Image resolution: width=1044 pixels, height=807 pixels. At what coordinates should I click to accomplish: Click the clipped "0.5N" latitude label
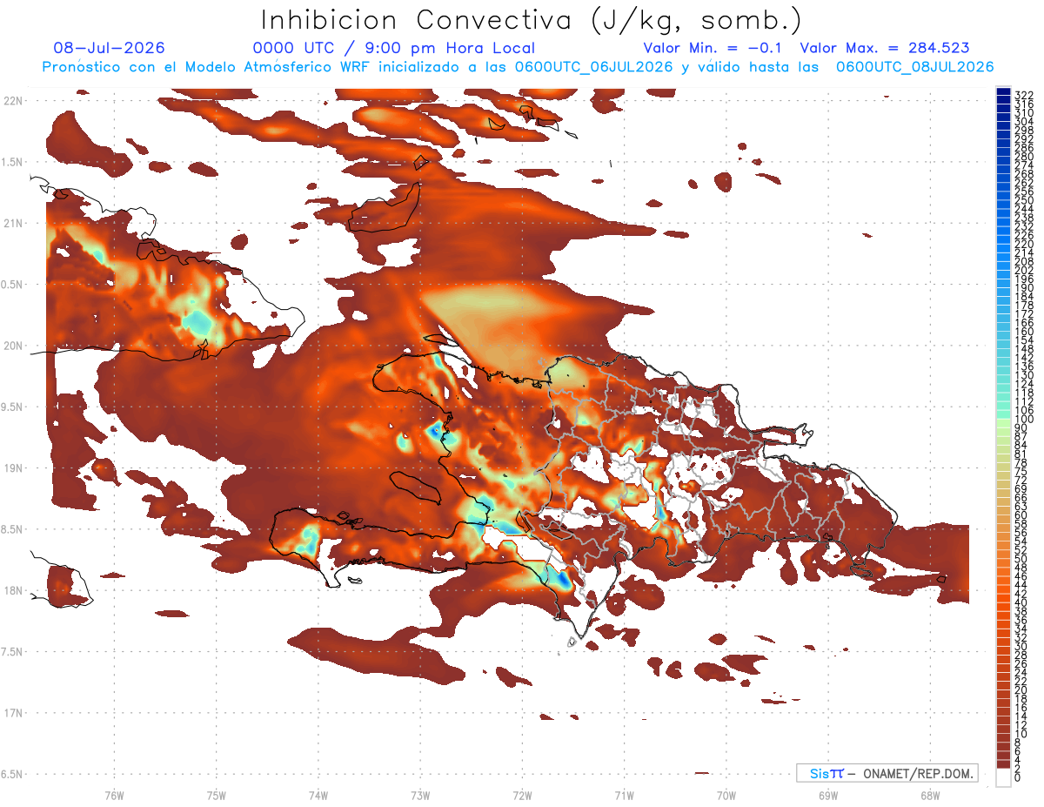[x=12, y=285]
